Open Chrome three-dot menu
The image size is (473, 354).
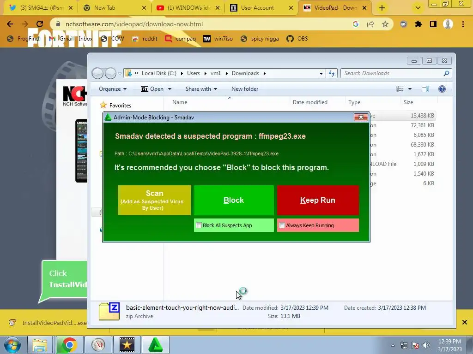tap(463, 24)
